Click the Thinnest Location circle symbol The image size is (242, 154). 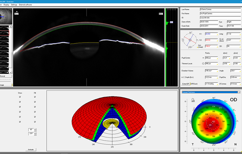pyautogui.click(x=203, y=64)
